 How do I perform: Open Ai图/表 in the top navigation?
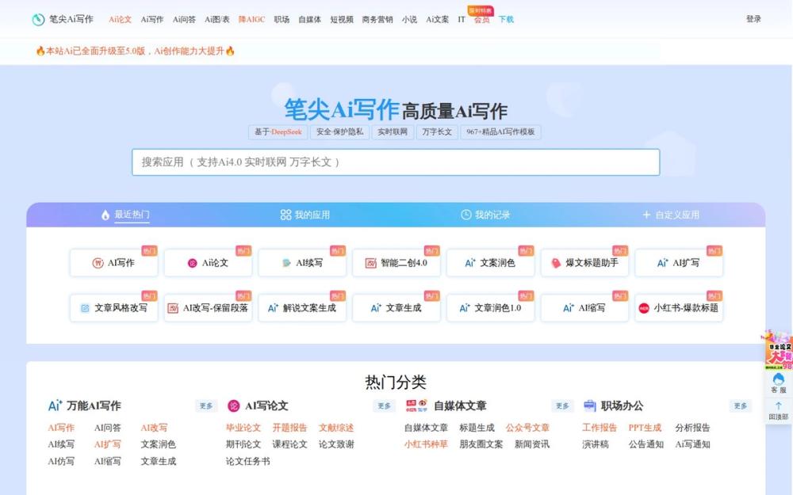coord(217,19)
